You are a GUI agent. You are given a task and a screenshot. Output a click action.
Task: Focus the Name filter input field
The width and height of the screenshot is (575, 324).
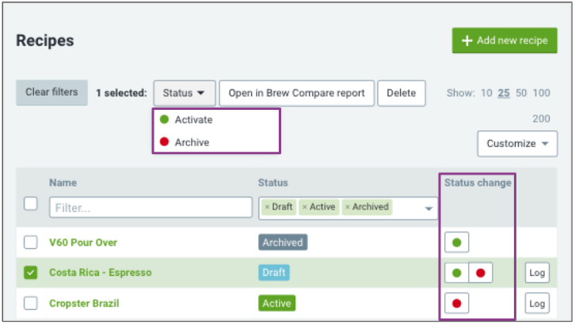click(x=150, y=208)
